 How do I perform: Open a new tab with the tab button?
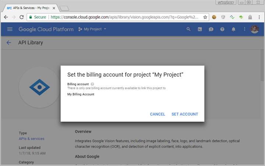pos(64,8)
